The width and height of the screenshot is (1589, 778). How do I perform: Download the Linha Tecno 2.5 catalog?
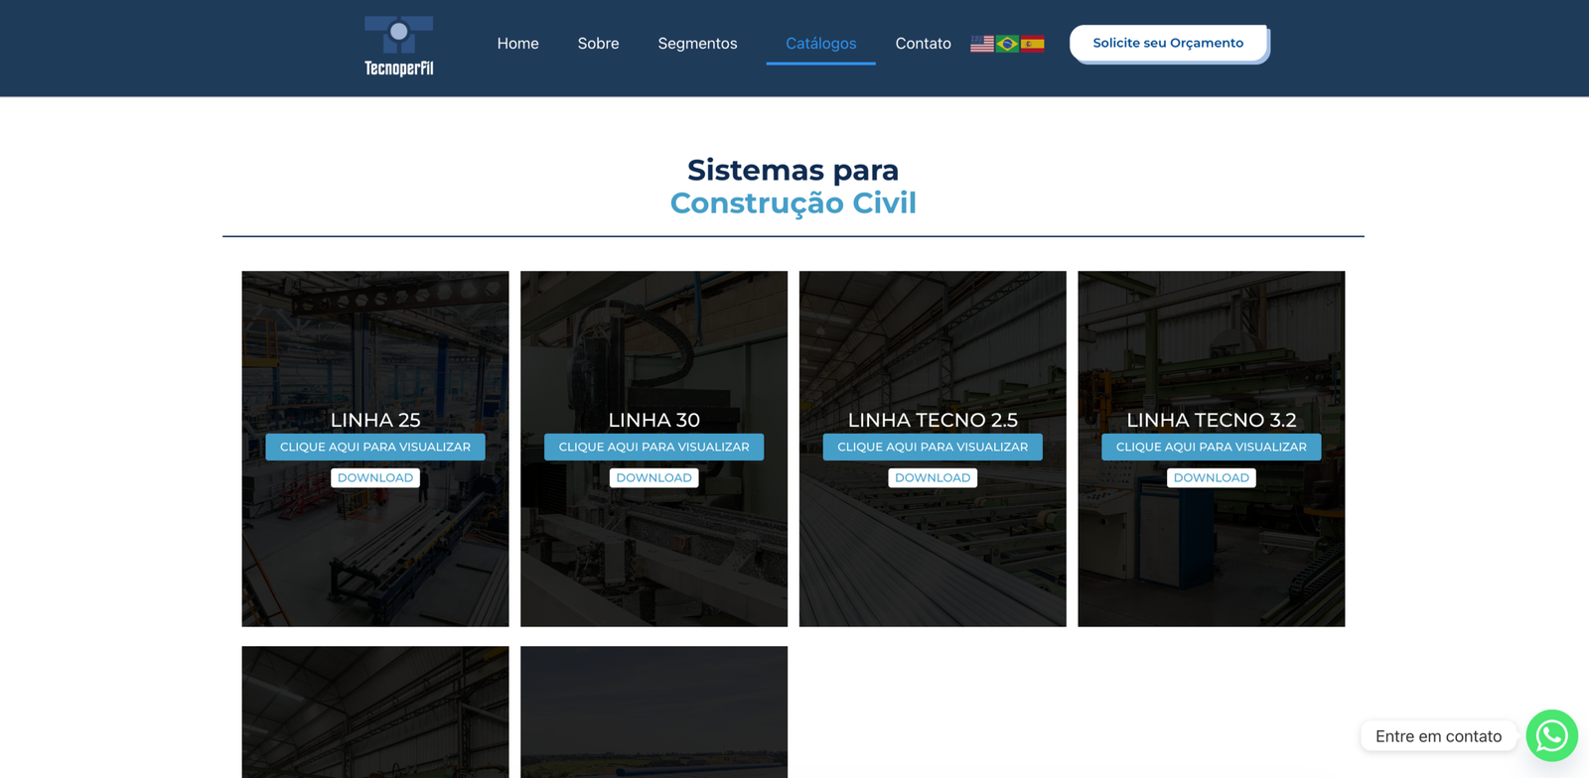pyautogui.click(x=933, y=477)
